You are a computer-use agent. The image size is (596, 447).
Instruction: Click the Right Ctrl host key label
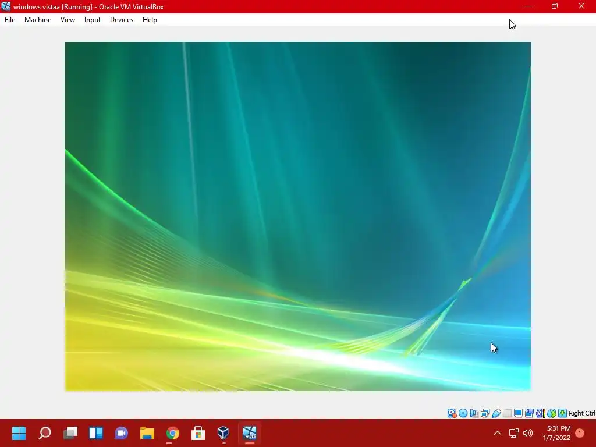pyautogui.click(x=581, y=413)
